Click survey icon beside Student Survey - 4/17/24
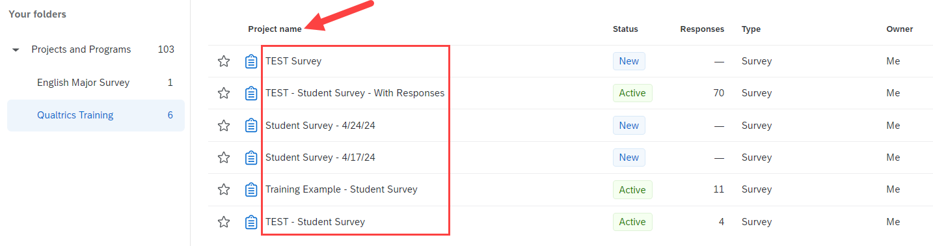This screenshot has height=246, width=933. [x=251, y=157]
